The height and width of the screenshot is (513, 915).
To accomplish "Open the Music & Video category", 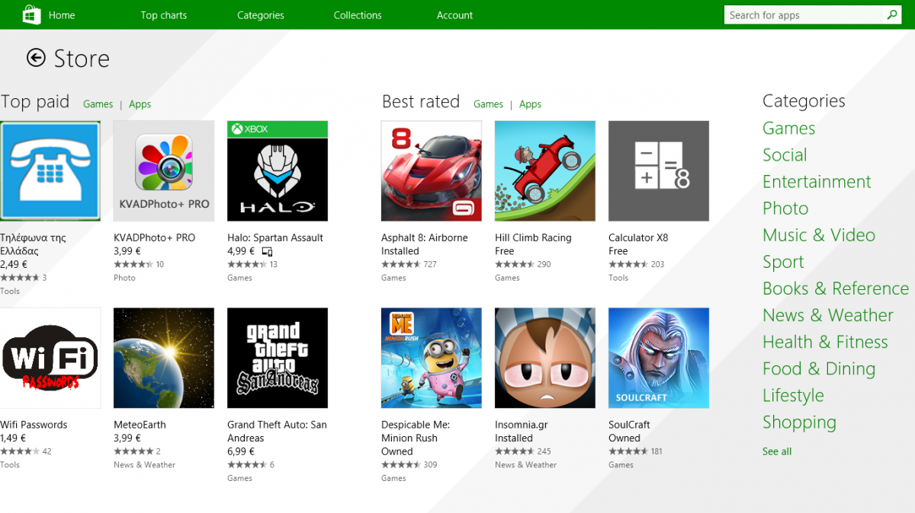I will pyautogui.click(x=819, y=234).
